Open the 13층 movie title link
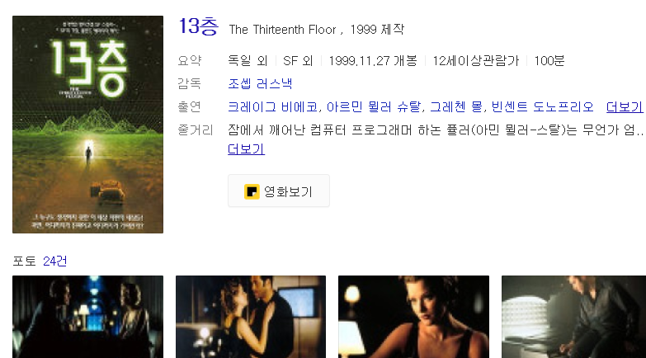Screen dimensions: 646x358 click(x=198, y=26)
